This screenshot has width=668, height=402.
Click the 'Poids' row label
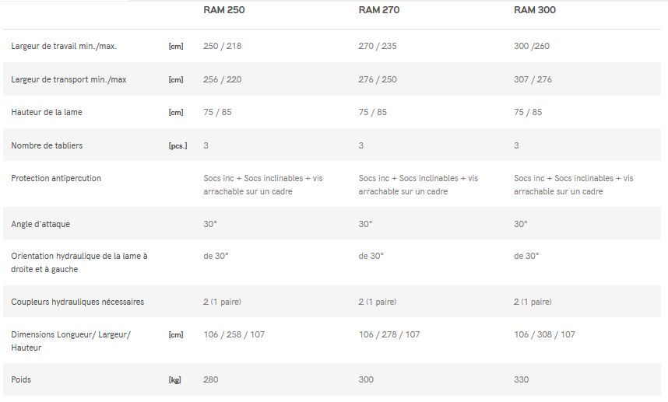tap(21, 379)
